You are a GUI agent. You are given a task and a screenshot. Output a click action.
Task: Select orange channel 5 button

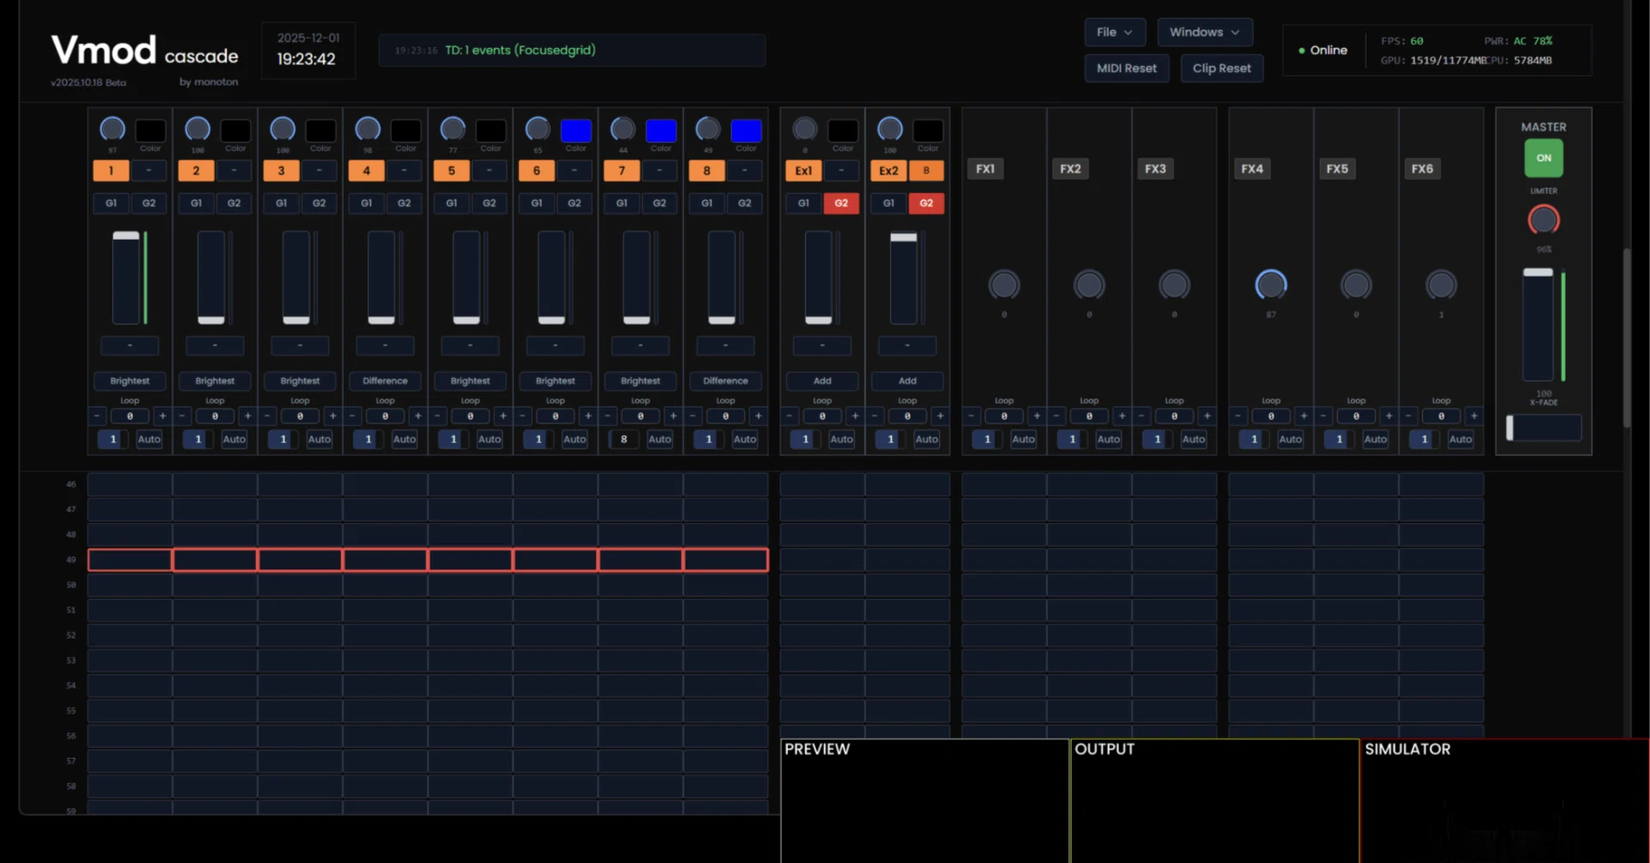click(451, 170)
